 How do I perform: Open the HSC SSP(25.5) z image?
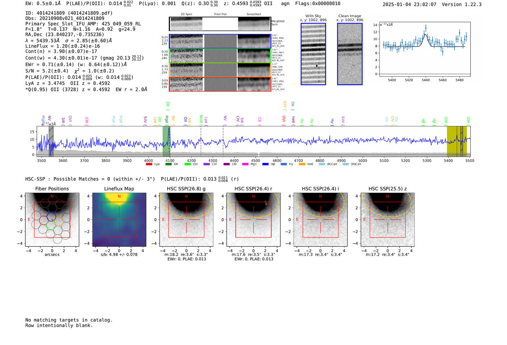click(387, 220)
